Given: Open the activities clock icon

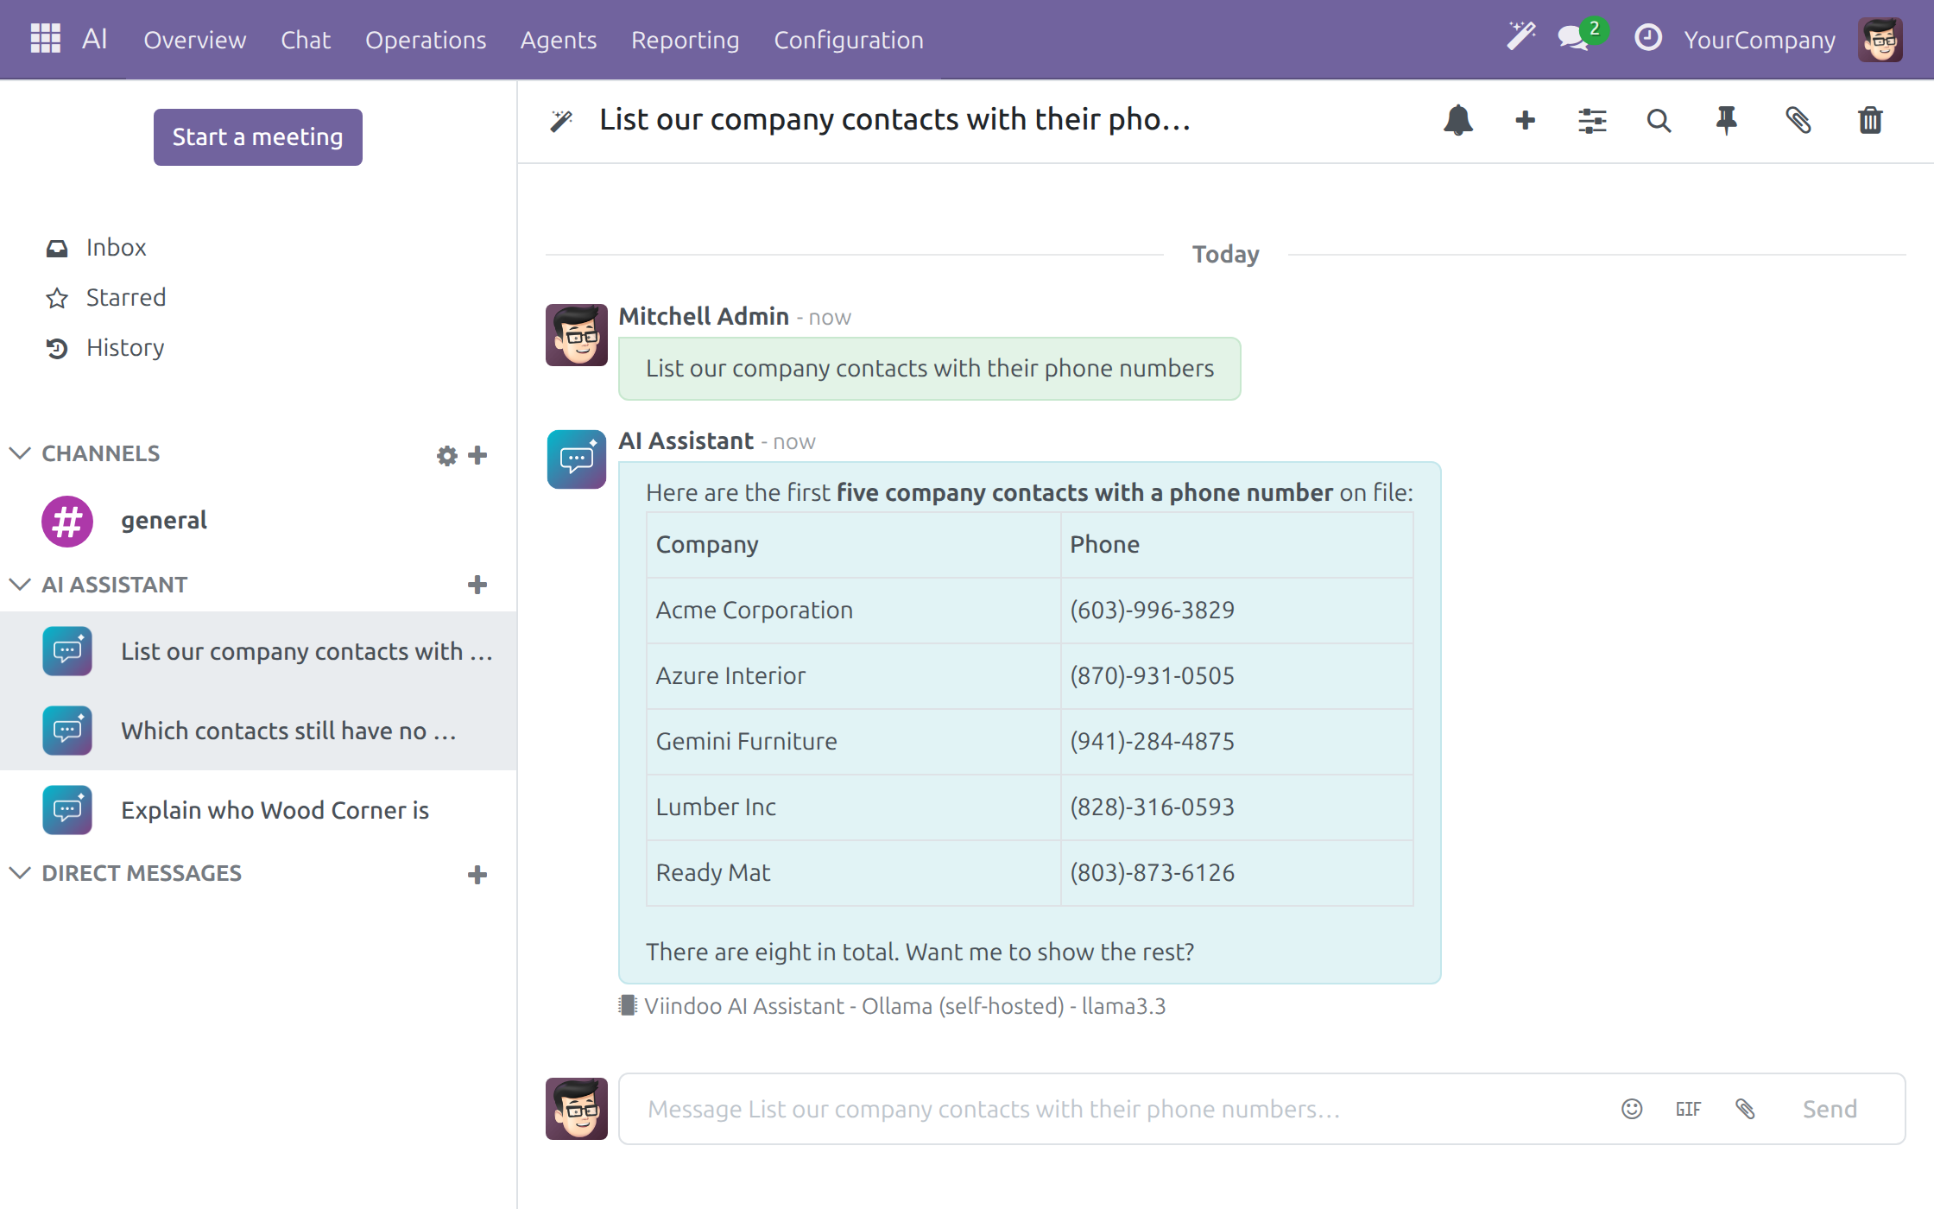Looking at the screenshot, I should coord(1648,38).
